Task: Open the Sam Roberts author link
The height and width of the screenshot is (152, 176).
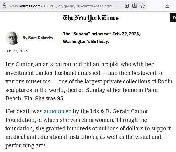Action: coord(40,38)
